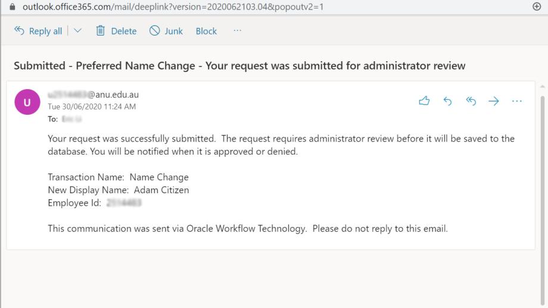
Task: Click the URL text in address bar
Action: 173,7
